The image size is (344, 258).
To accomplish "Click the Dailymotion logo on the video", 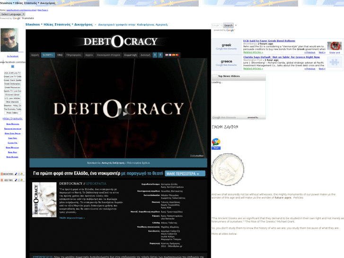I will coord(197,156).
